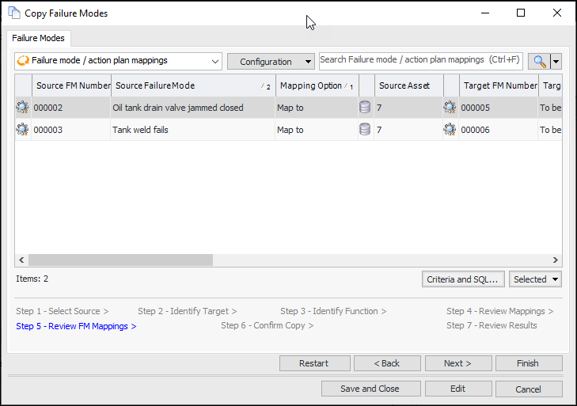Click target FM number 000005
Image resolution: width=577 pixels, height=406 pixels.
point(475,108)
